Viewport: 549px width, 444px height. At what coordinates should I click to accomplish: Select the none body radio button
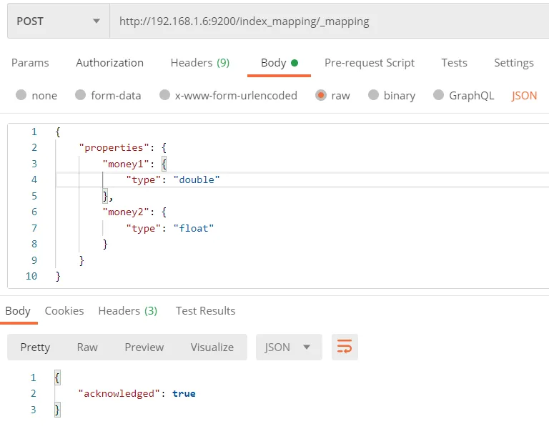pos(21,95)
